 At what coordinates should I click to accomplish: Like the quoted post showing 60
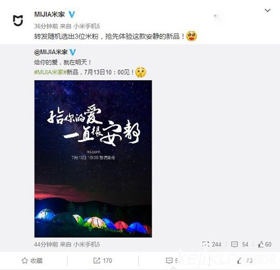[x=265, y=244]
